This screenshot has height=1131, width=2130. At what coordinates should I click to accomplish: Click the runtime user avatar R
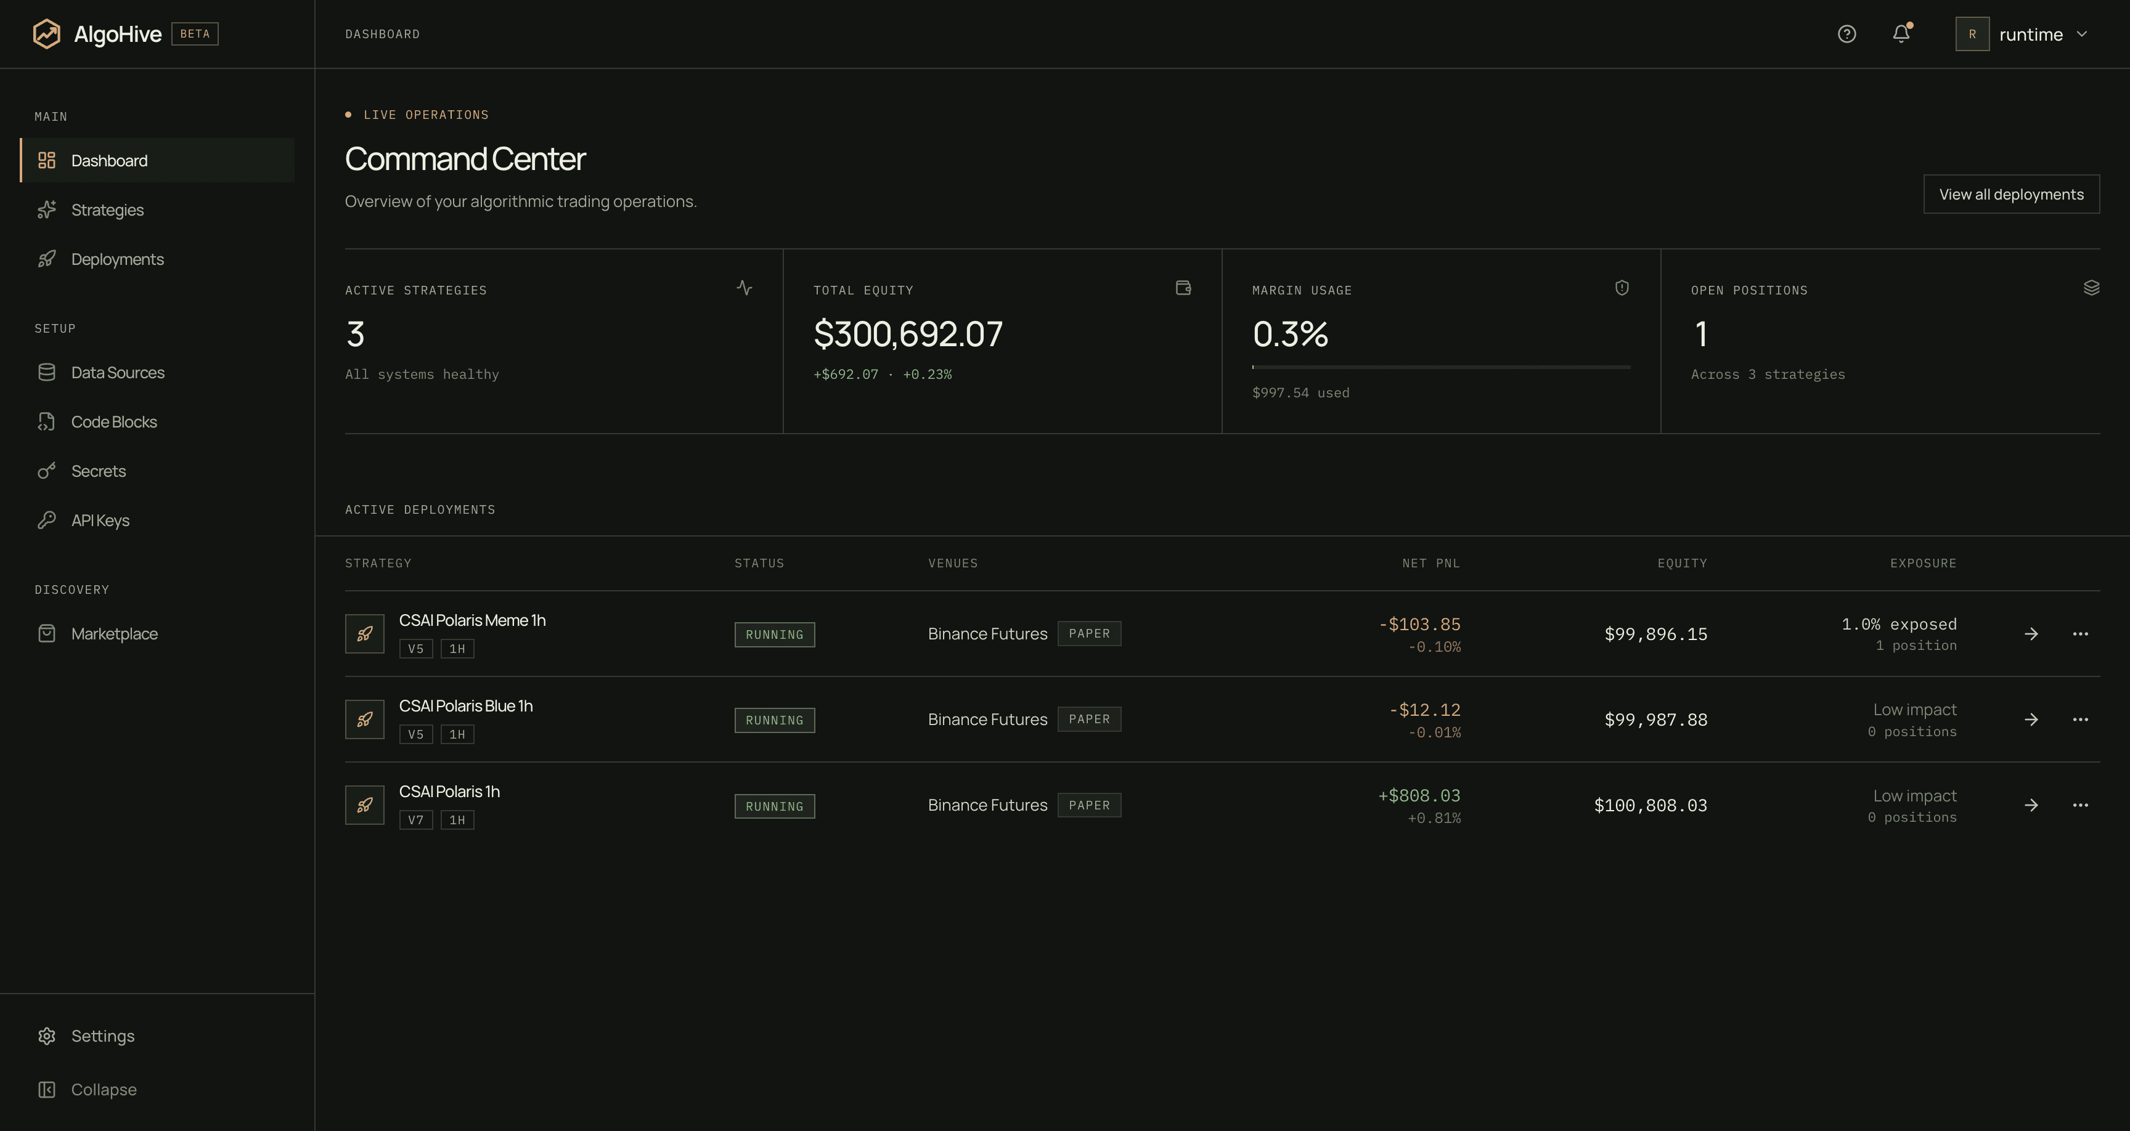pyautogui.click(x=1972, y=34)
